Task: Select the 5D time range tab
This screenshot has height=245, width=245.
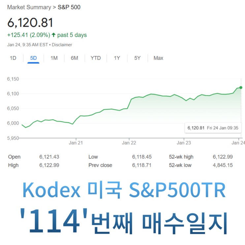Action: [33, 58]
